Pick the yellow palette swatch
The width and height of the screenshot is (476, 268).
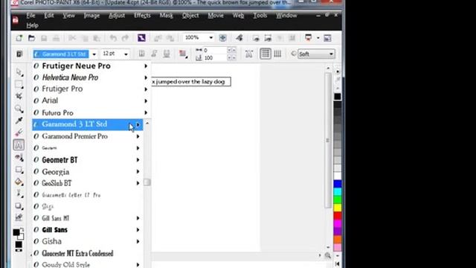(x=338, y=208)
